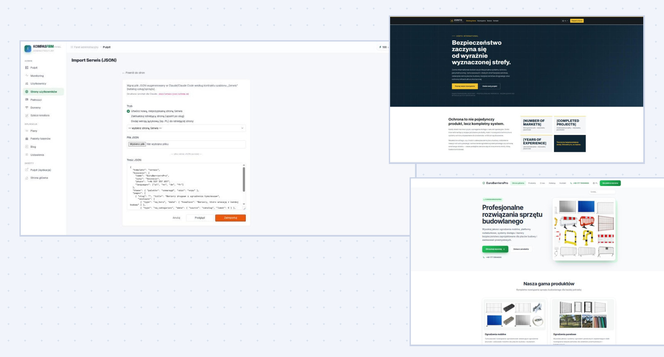This screenshot has height=357, width=664.
Task: Choose 'Dodaj wersję językową' mode option
Action: point(162,121)
